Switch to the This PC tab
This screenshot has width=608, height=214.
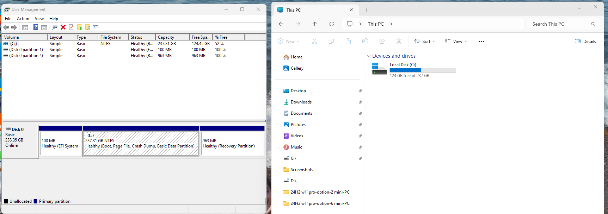[315, 10]
